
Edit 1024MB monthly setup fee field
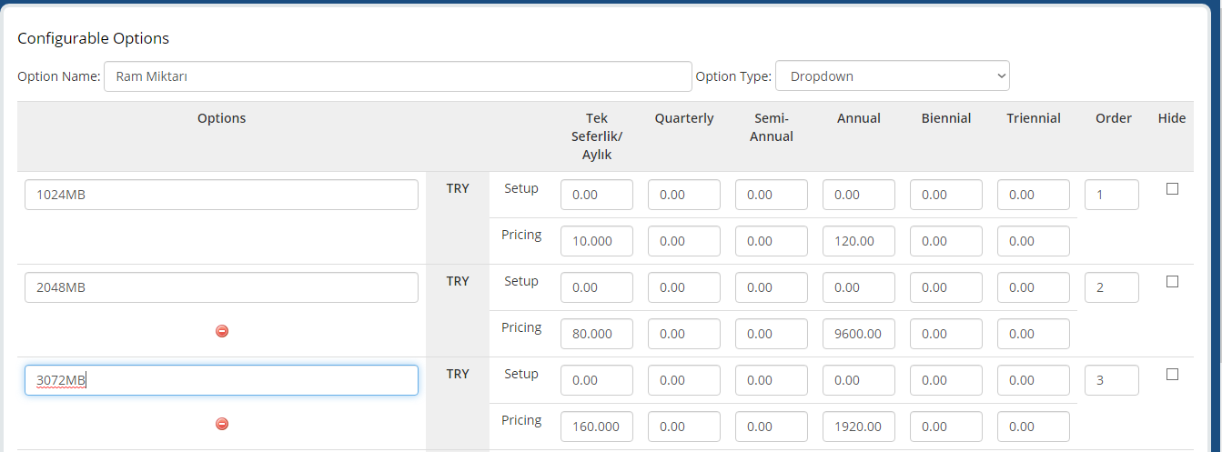tap(597, 195)
